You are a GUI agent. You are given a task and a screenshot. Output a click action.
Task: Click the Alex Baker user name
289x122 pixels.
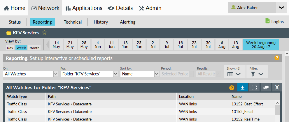pyautogui.click(x=247, y=8)
